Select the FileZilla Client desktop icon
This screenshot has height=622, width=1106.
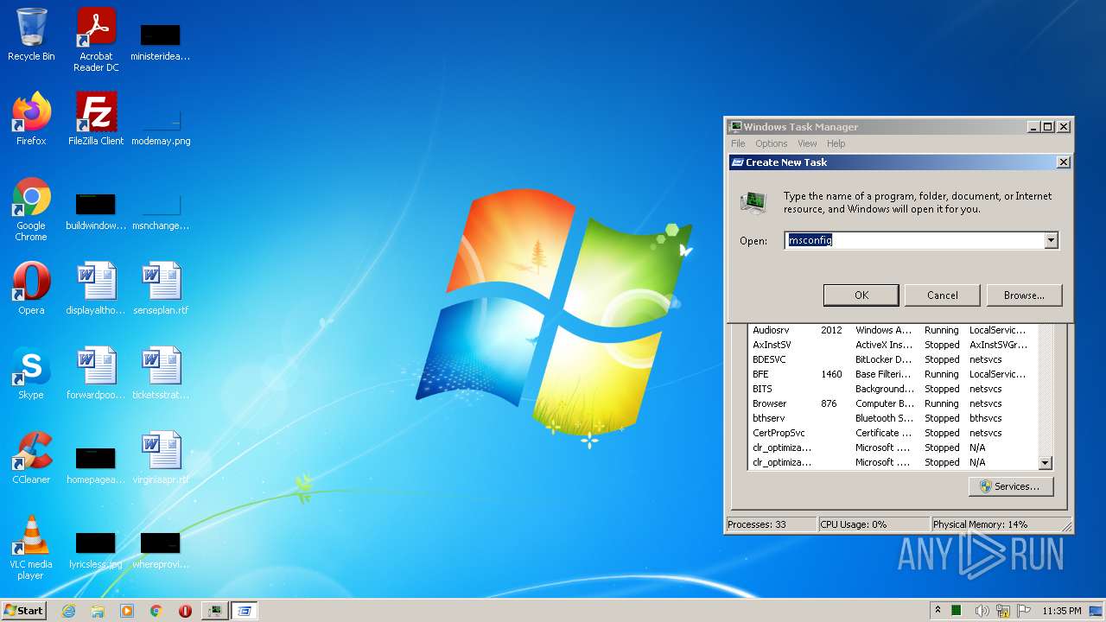click(96, 119)
